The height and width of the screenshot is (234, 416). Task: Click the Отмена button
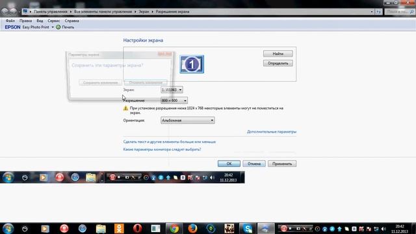(x=254, y=164)
